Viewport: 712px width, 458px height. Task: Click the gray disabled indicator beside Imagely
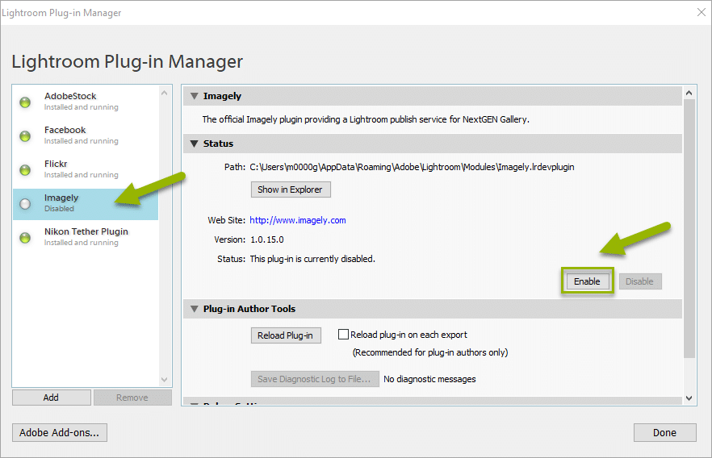pyautogui.click(x=25, y=203)
